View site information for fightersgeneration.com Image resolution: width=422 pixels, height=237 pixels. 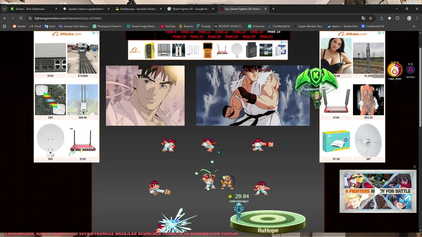[x=30, y=18]
